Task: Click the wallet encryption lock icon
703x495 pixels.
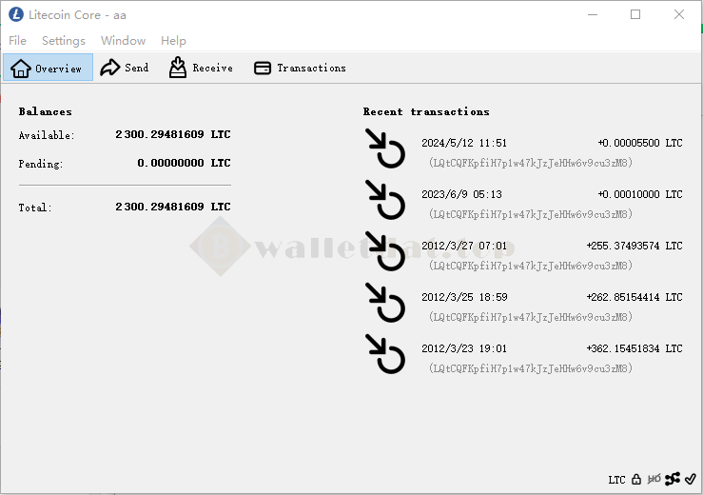Action: point(636,479)
